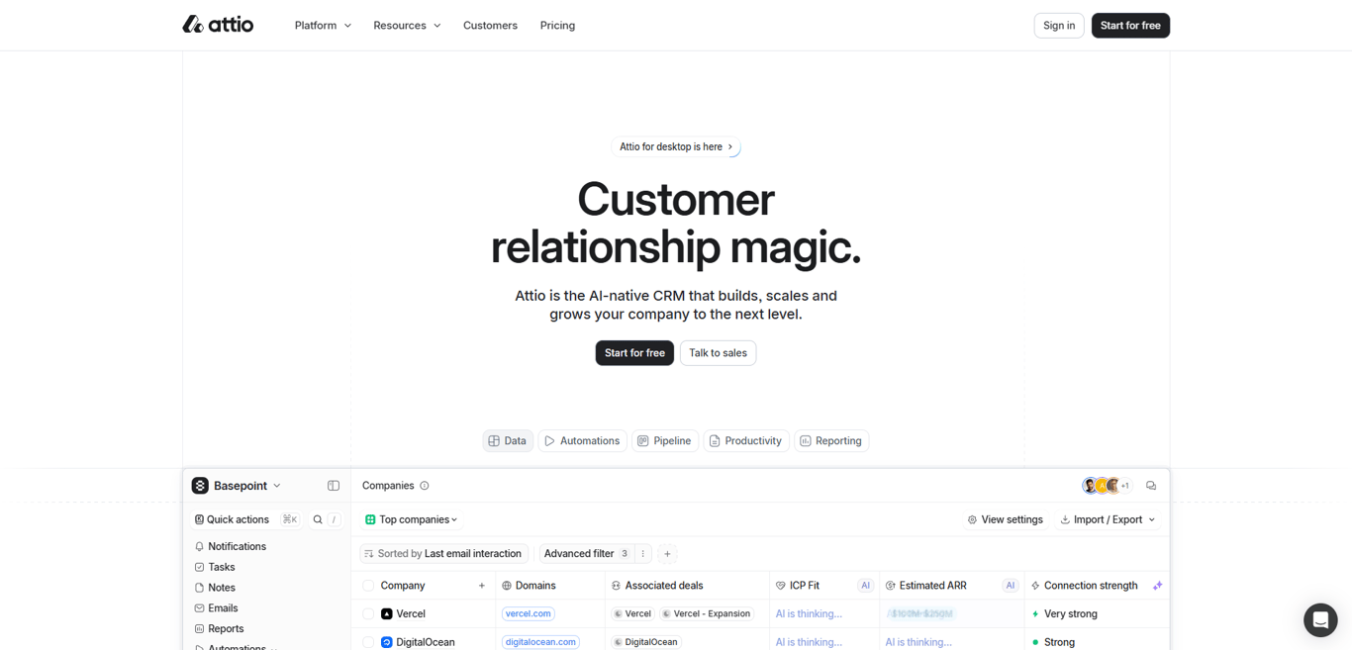Click the Associated deals column header
The width and height of the screenshot is (1352, 650).
[x=687, y=586]
